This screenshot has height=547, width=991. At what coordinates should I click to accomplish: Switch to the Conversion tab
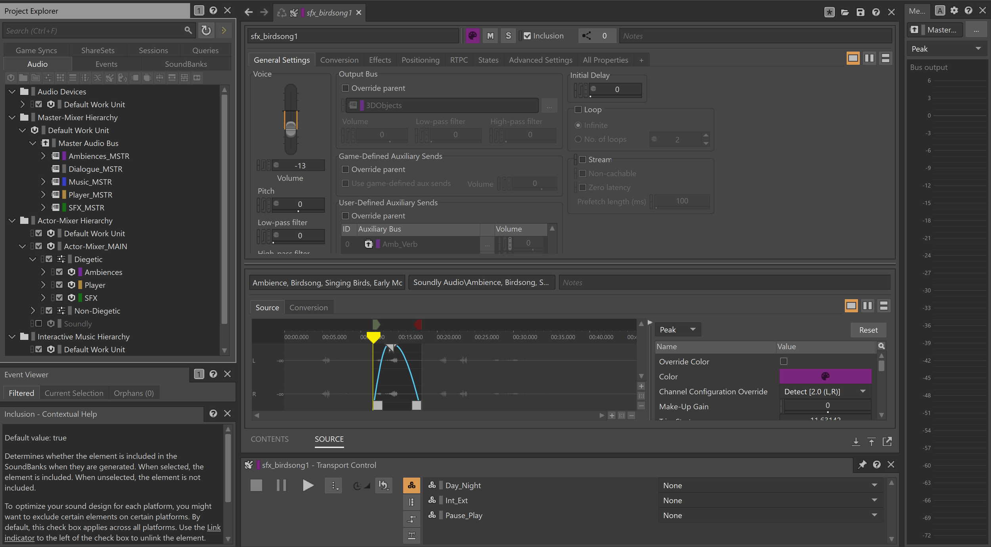pos(339,60)
